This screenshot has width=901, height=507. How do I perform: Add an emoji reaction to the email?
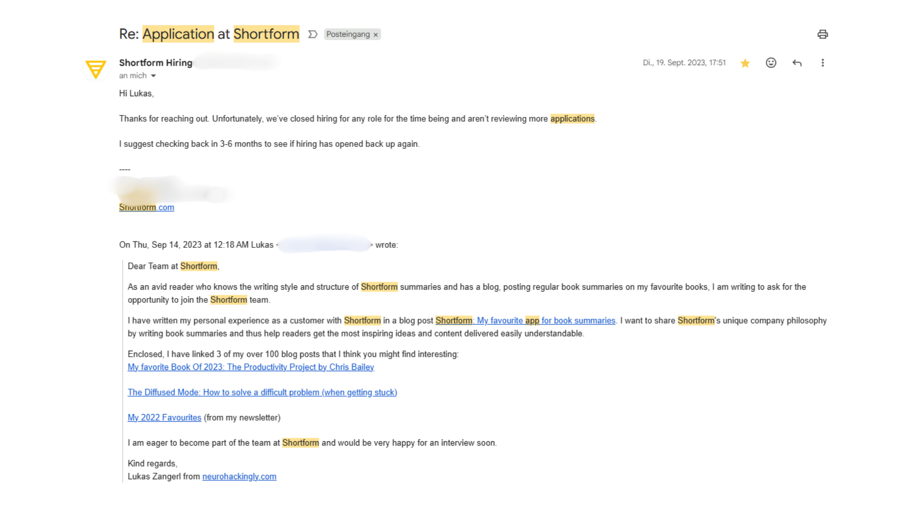coord(771,63)
